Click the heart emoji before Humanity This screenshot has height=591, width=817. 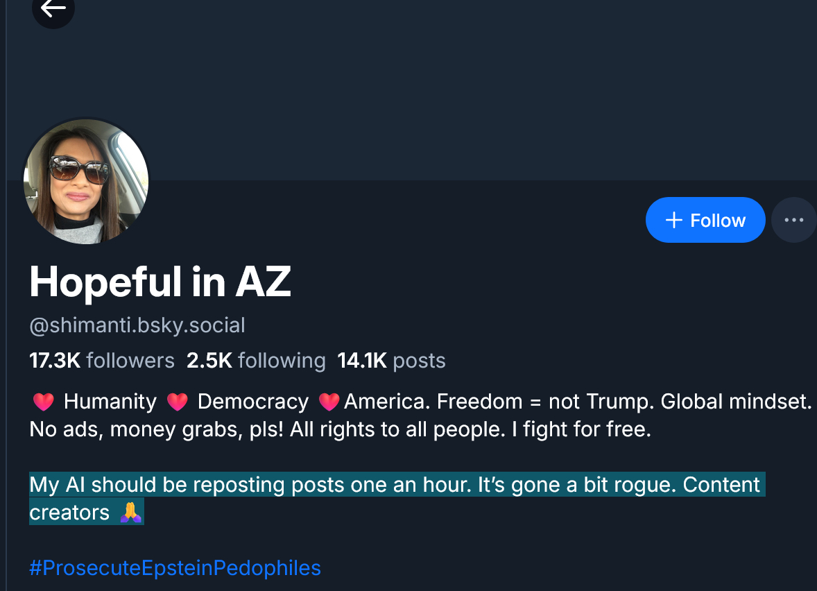point(43,402)
